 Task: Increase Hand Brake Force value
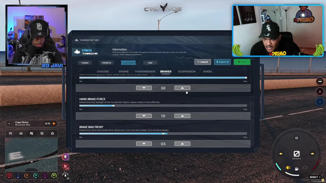click(x=182, y=116)
